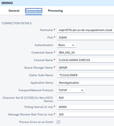Viewport: 114px width, 126px height.
Task: Click the Cipher Suite Name label
Action: (41, 75)
